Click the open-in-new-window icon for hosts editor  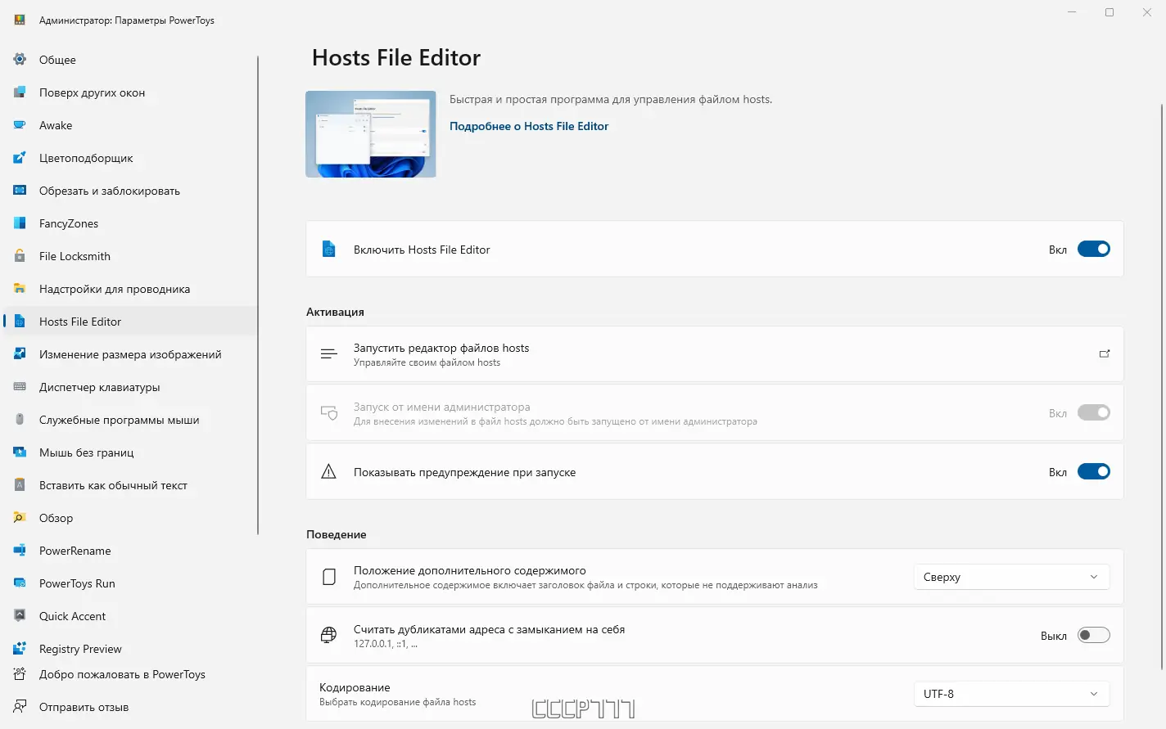tap(1105, 353)
